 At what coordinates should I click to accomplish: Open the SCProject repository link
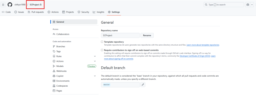tap(34, 5)
